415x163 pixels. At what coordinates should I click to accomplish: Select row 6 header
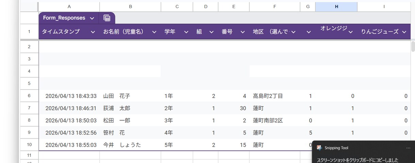[x=29, y=96]
